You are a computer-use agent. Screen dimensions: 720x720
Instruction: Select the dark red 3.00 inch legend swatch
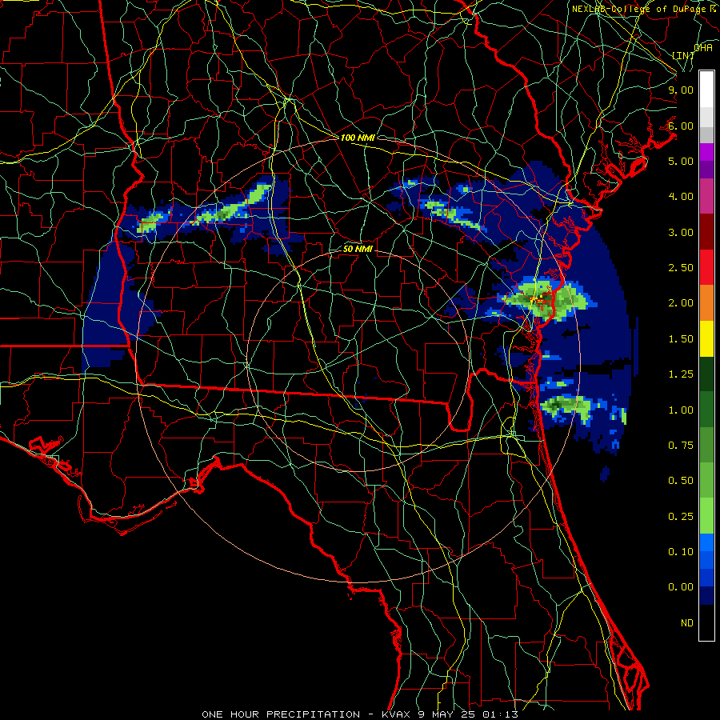(706, 232)
